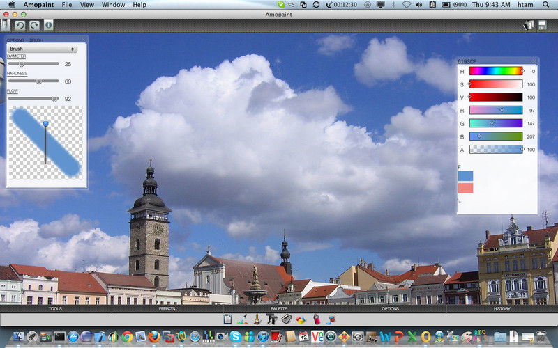Select the pink background color swatch

pos(465,188)
